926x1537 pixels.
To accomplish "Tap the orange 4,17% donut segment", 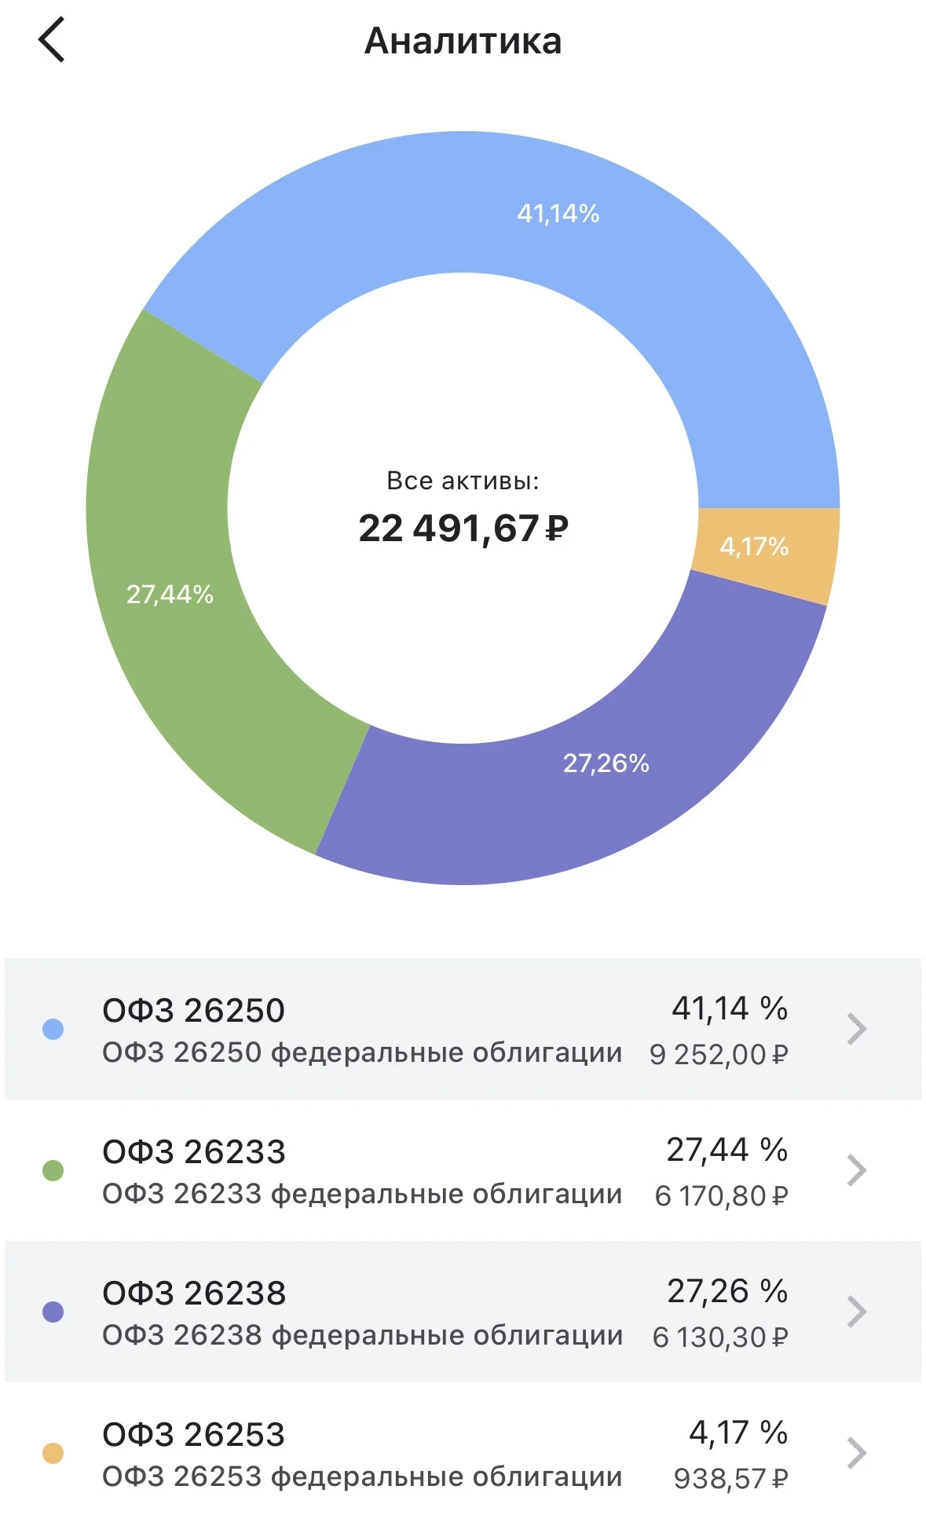I will click(754, 547).
